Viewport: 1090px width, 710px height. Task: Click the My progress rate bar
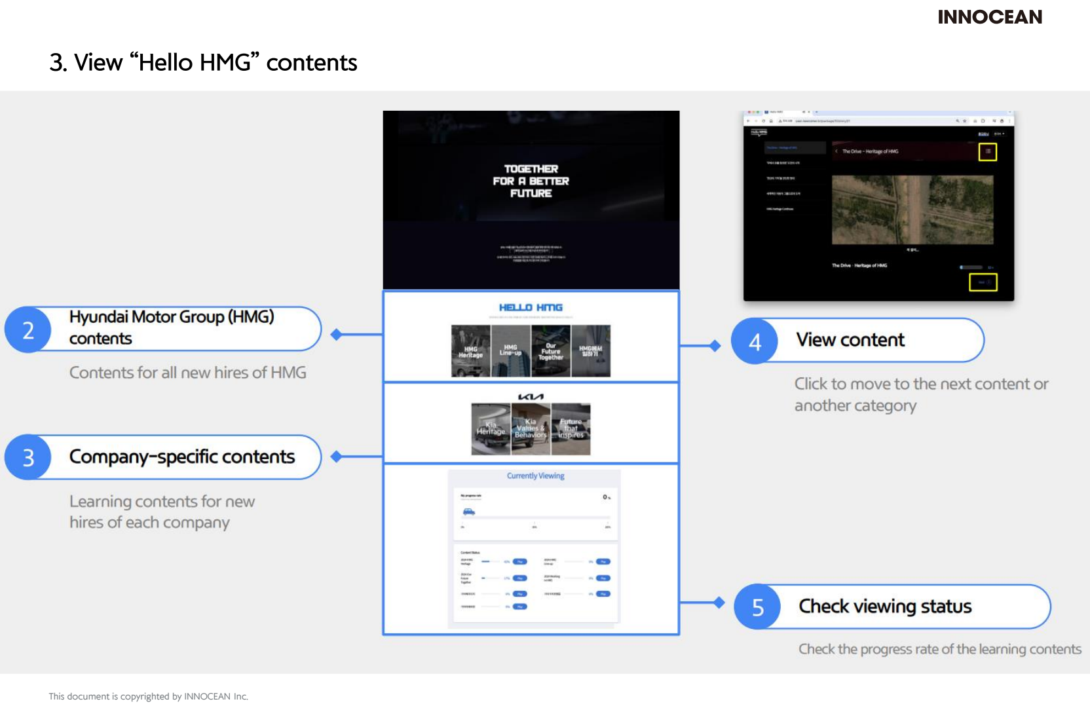(536, 518)
